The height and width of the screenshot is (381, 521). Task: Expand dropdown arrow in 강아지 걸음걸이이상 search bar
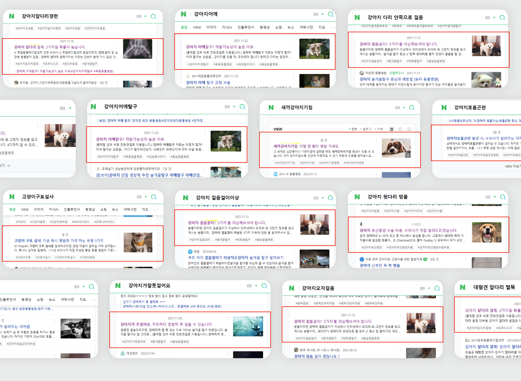(323, 198)
